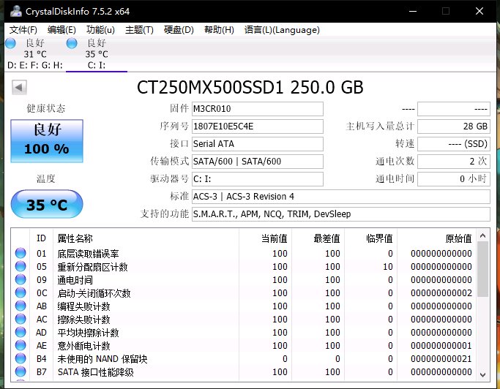Click the standard field ACS-3 Revision 4
This screenshot has width=500, height=389.
point(341,197)
